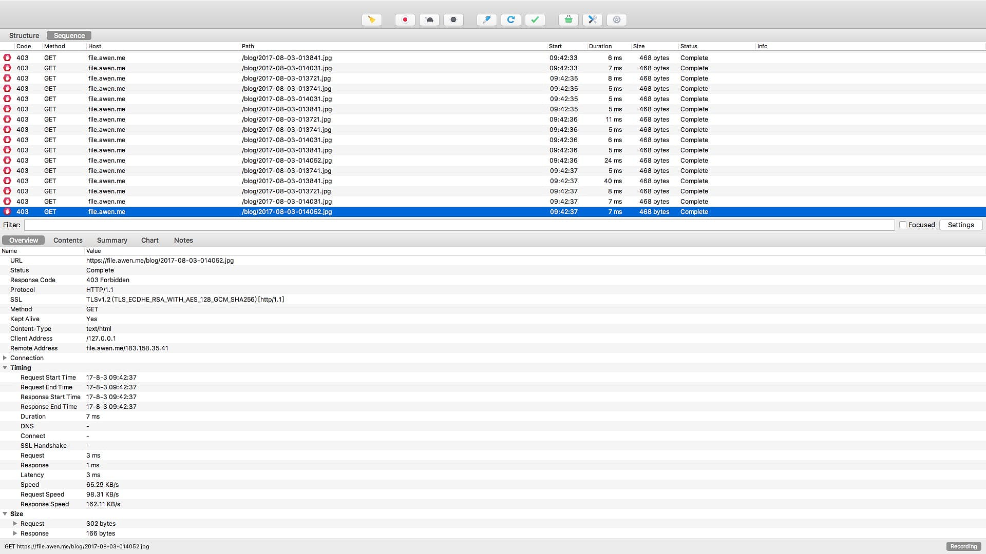Open the Chart tab
Image resolution: width=986 pixels, height=554 pixels.
pos(149,240)
